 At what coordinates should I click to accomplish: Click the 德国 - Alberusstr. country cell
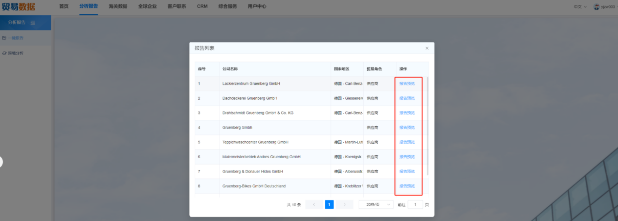coord(349,171)
